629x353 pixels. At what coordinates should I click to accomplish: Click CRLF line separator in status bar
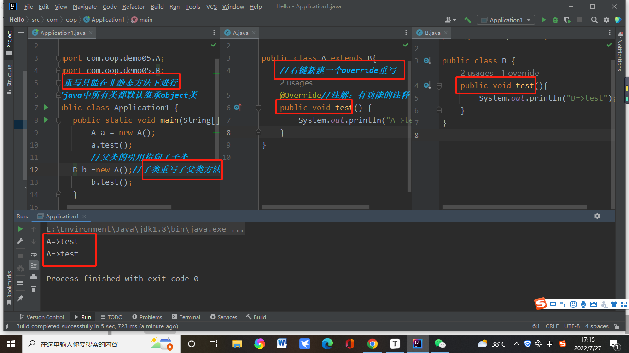pyautogui.click(x=552, y=326)
